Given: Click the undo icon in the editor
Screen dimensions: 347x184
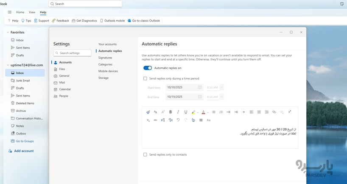Looking at the screenshot, I should click(x=178, y=120).
